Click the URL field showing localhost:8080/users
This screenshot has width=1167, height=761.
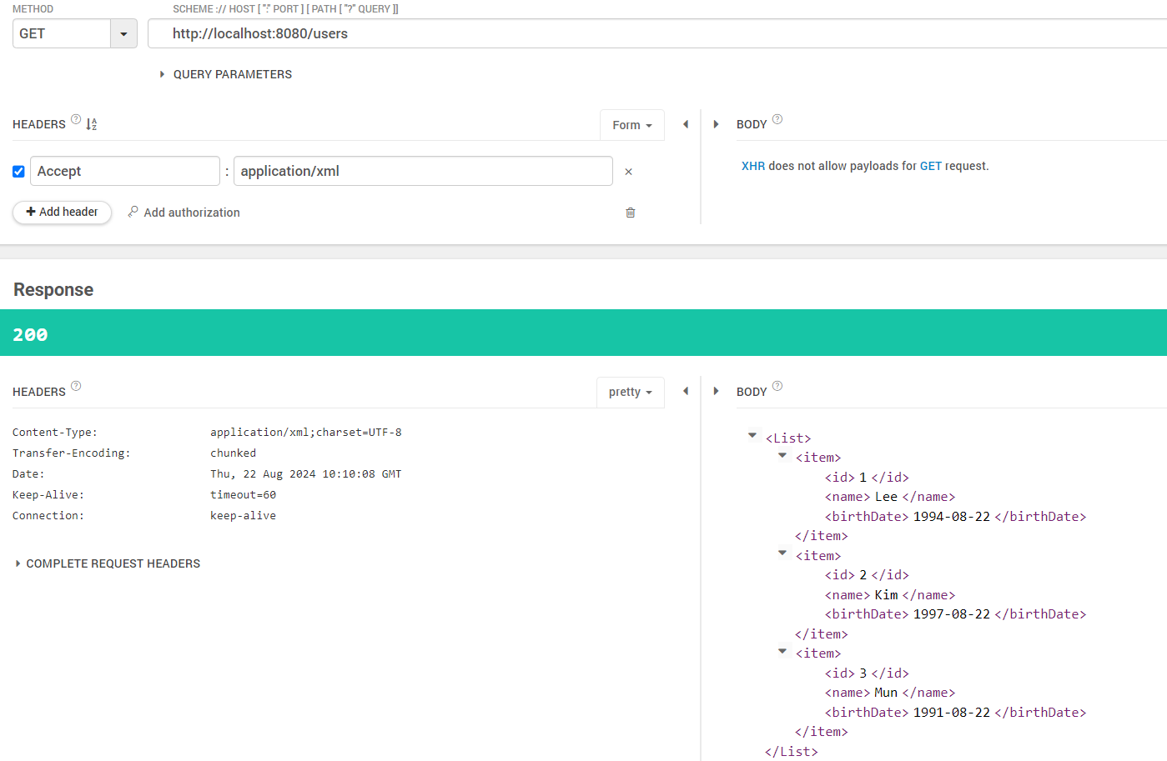click(334, 34)
